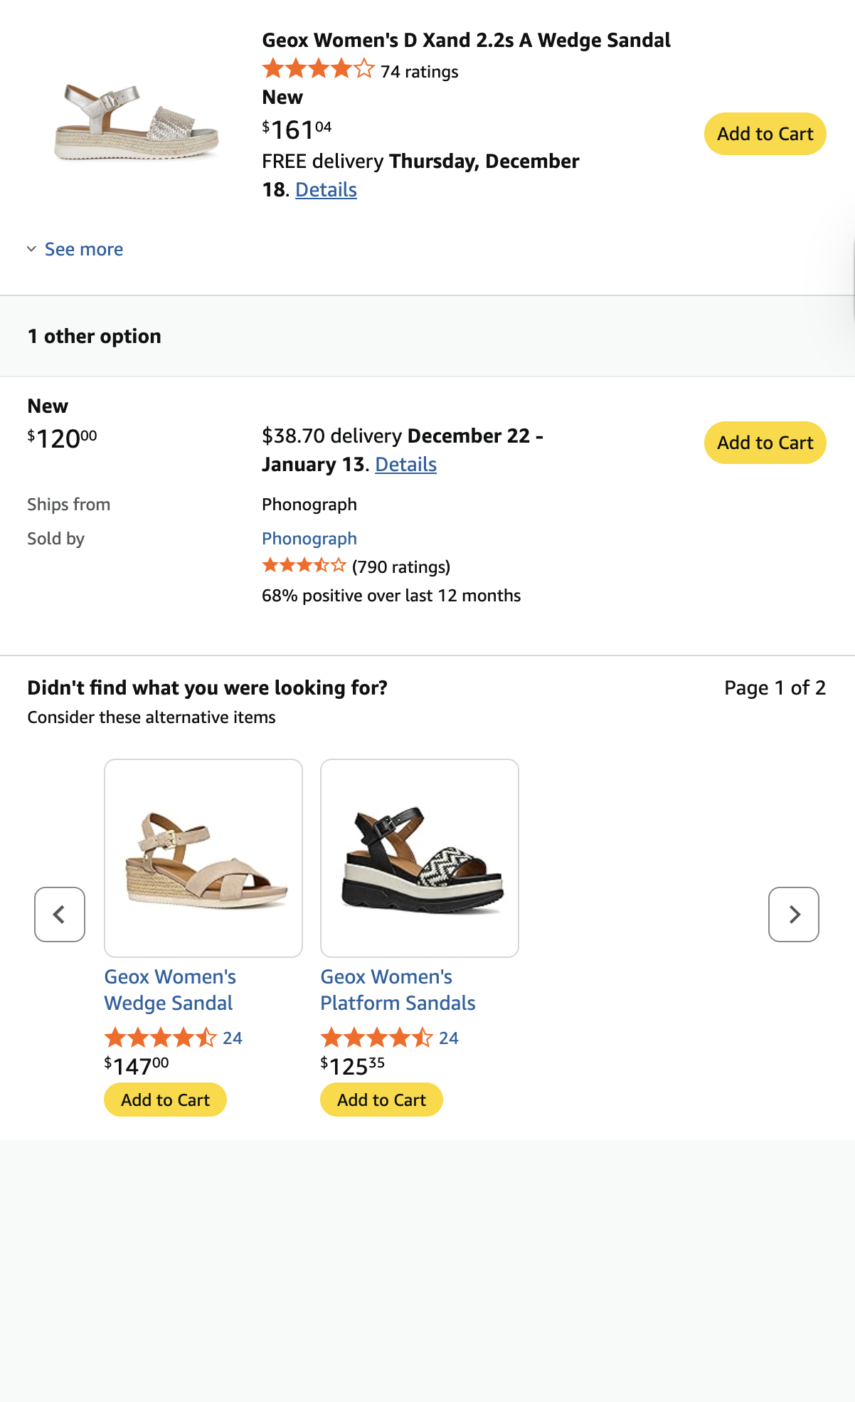Click the right carousel navigation arrow
This screenshot has height=1402, width=855.
pyautogui.click(x=793, y=915)
